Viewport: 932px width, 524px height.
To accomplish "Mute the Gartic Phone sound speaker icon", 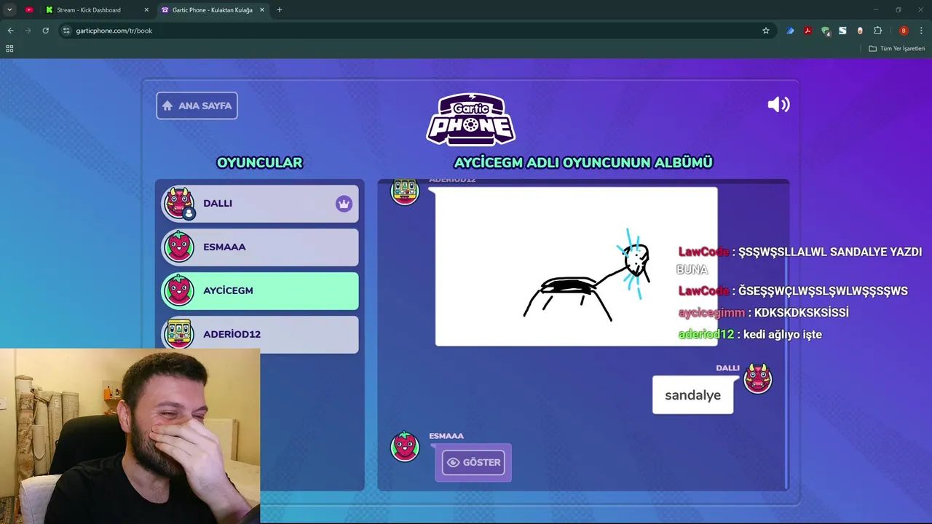I will point(778,105).
